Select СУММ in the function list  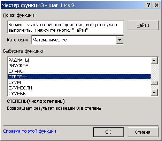click(79, 82)
